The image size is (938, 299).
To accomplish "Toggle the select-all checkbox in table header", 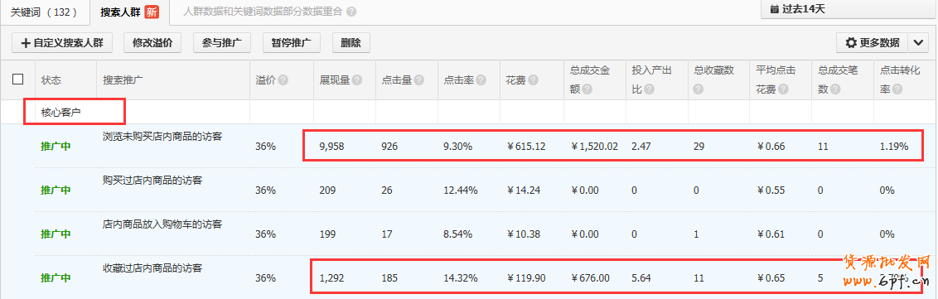I will 18,79.
